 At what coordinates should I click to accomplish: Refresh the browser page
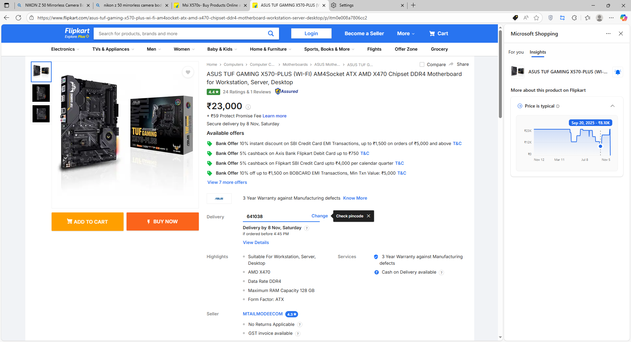(x=18, y=18)
